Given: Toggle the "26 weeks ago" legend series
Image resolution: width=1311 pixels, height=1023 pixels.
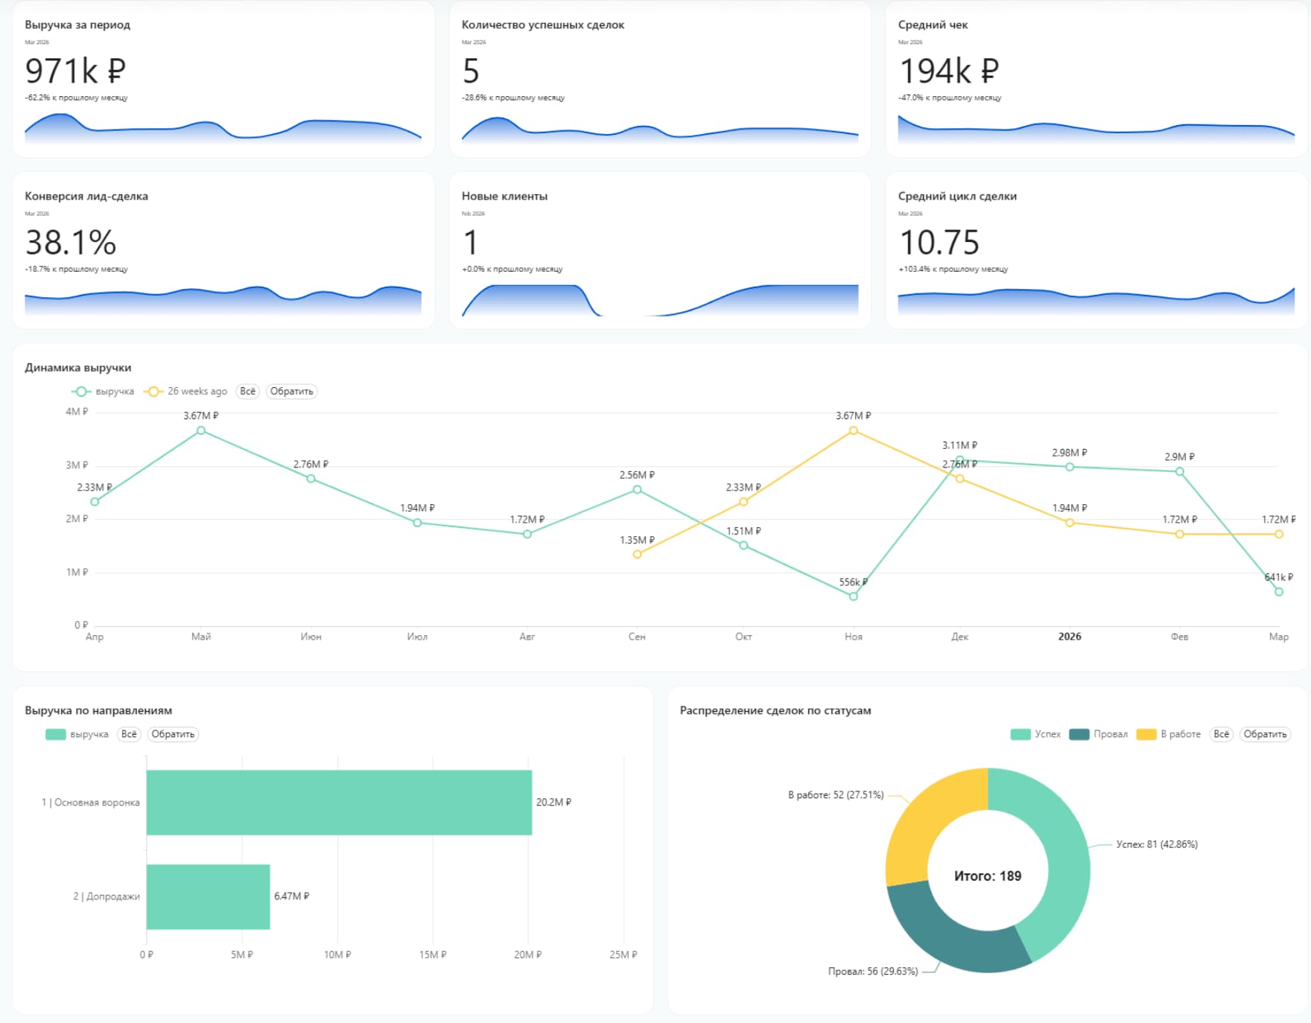Looking at the screenshot, I should tap(187, 392).
